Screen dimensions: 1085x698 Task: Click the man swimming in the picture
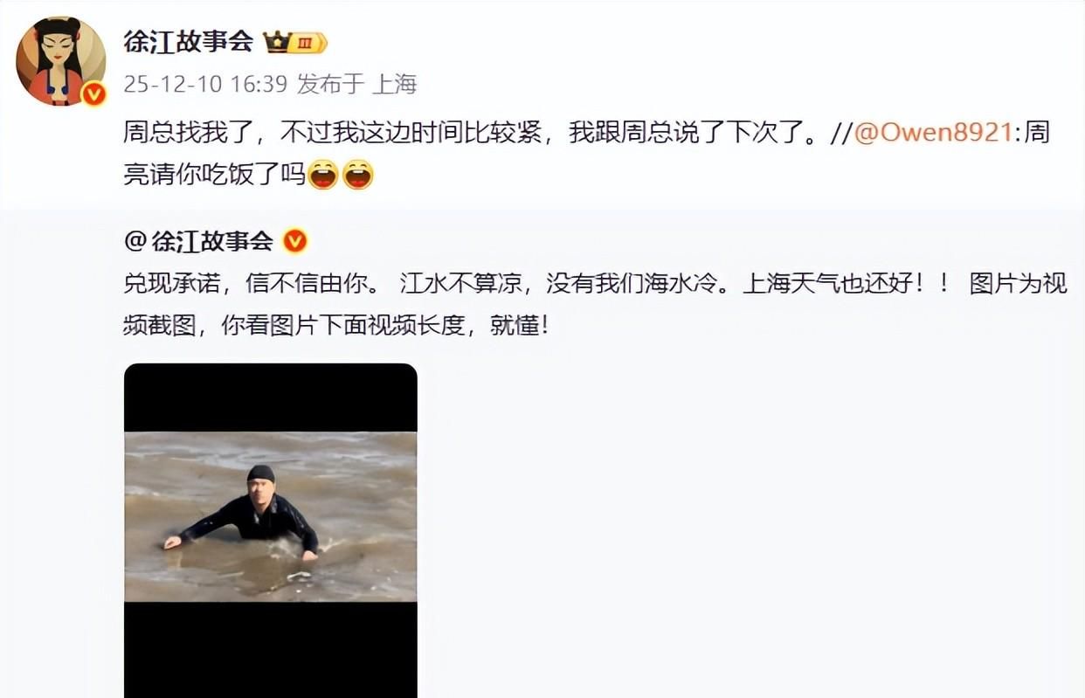tap(249, 515)
